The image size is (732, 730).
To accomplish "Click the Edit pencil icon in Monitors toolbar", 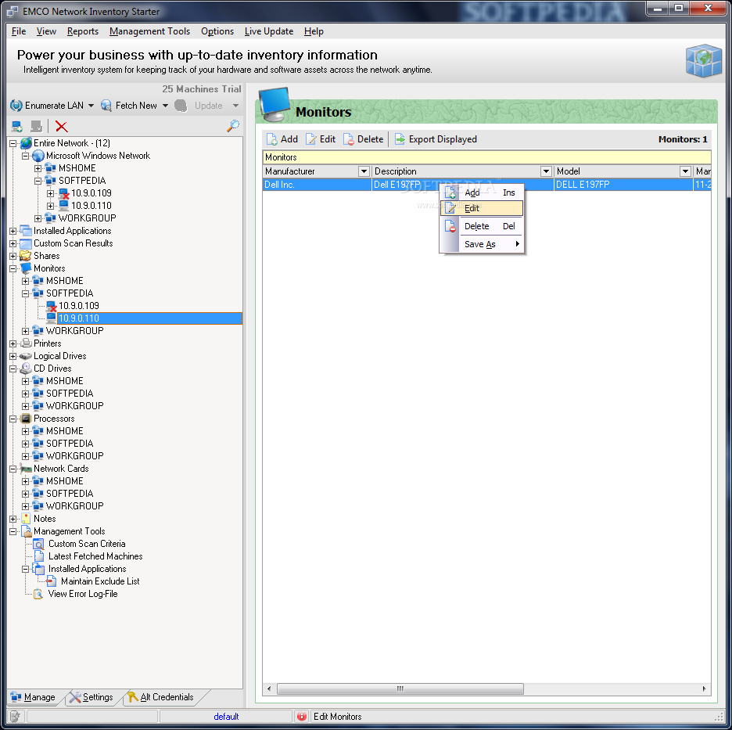I will point(311,139).
